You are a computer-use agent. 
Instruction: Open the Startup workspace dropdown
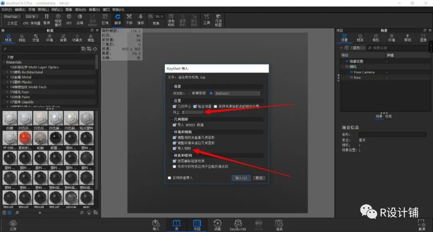coord(12,16)
